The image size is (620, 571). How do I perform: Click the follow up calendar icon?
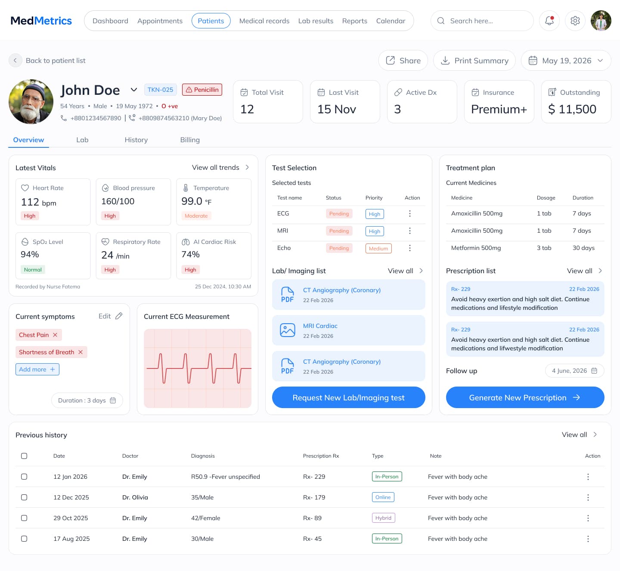point(594,371)
